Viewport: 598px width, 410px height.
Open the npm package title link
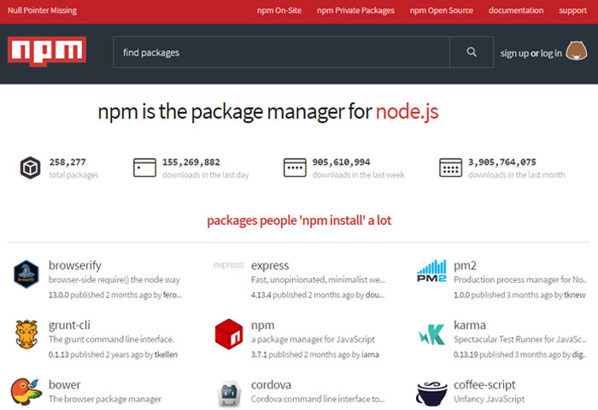tap(263, 325)
